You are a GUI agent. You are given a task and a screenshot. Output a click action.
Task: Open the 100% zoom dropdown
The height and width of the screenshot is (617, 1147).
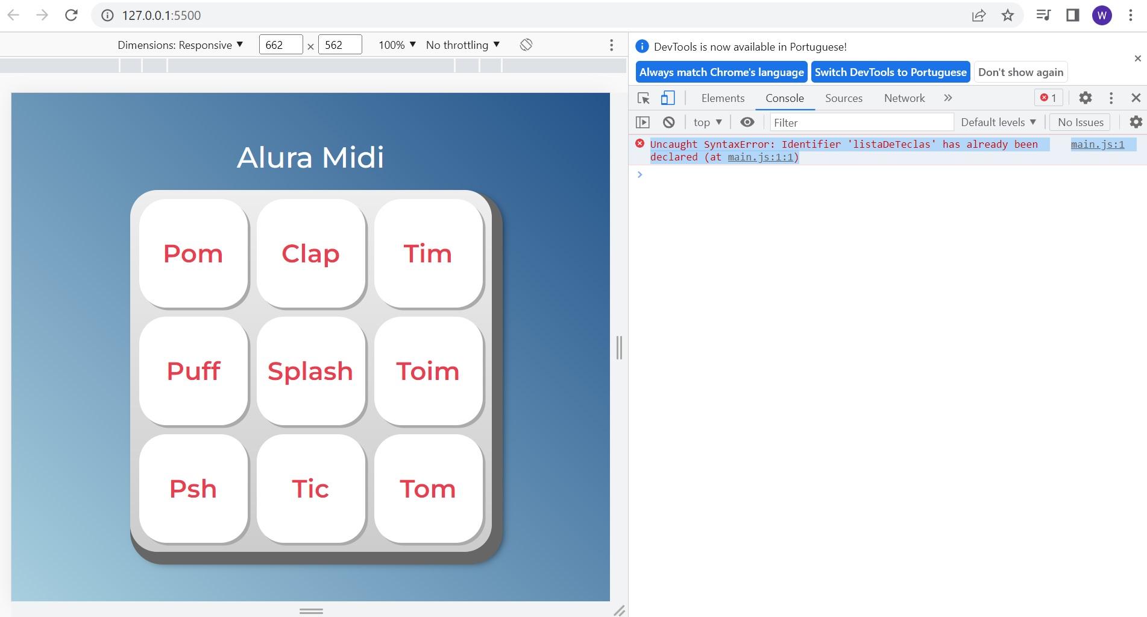pyautogui.click(x=397, y=45)
